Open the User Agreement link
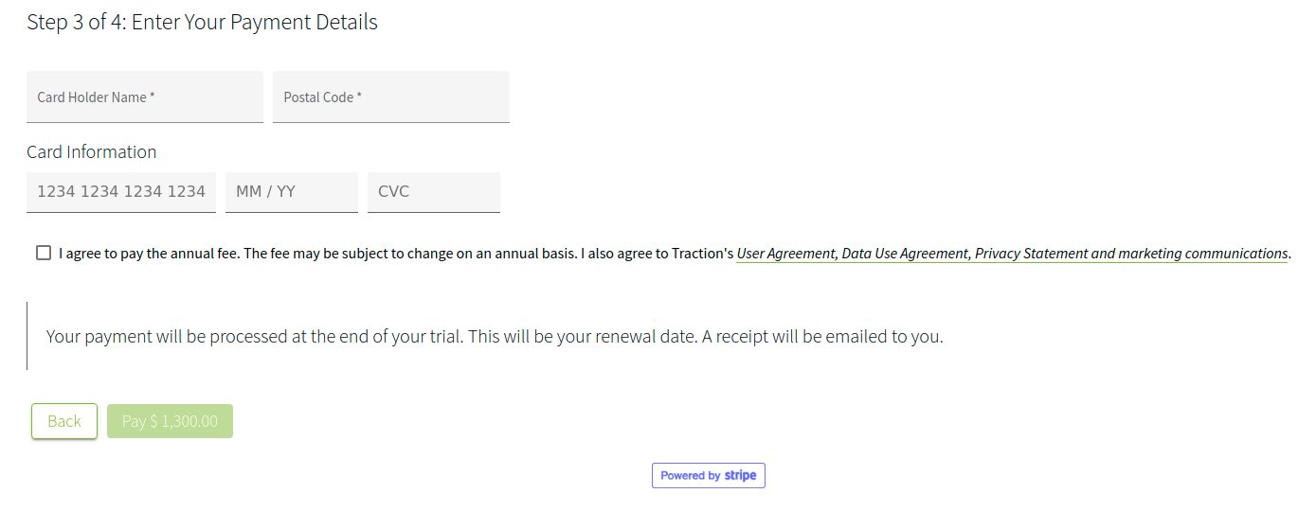The image size is (1316, 511). (786, 254)
